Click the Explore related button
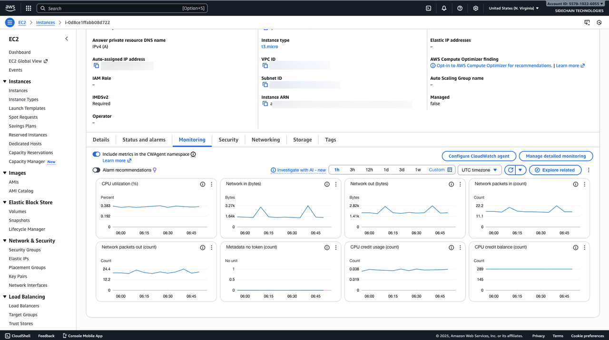The width and height of the screenshot is (609, 340). click(555, 170)
